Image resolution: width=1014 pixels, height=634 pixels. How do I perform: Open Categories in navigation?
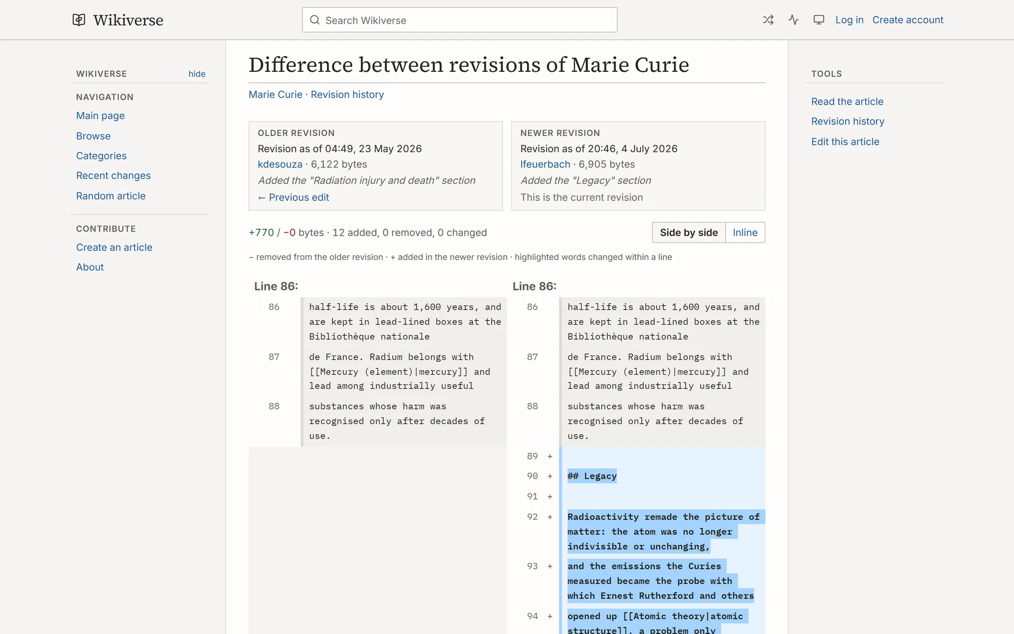[x=101, y=156]
